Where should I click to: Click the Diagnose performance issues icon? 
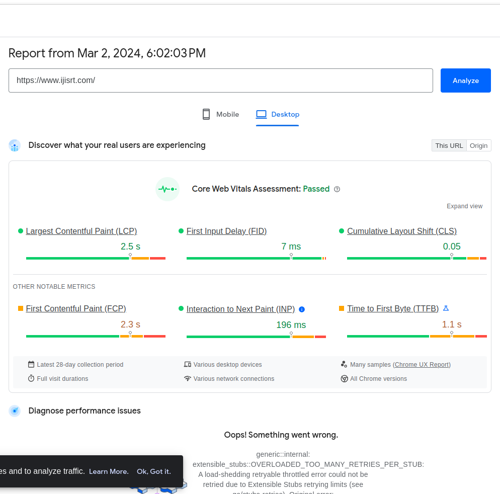coord(15,411)
